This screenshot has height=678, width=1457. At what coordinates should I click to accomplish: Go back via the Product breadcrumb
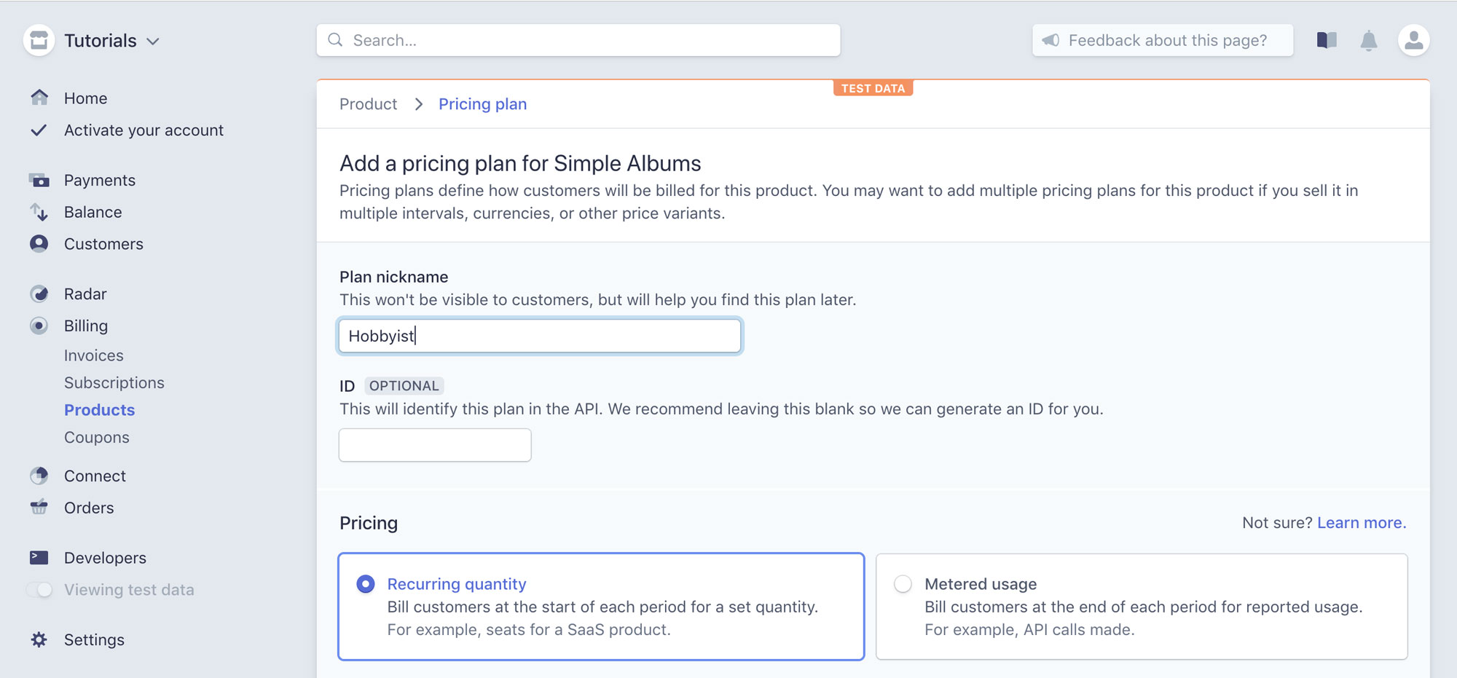point(368,104)
